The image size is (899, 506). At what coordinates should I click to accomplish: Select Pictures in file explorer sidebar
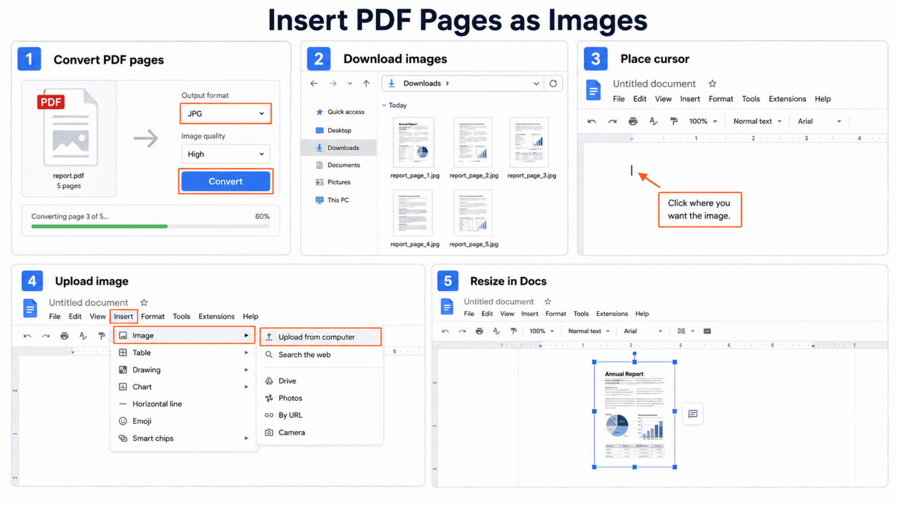(x=333, y=182)
